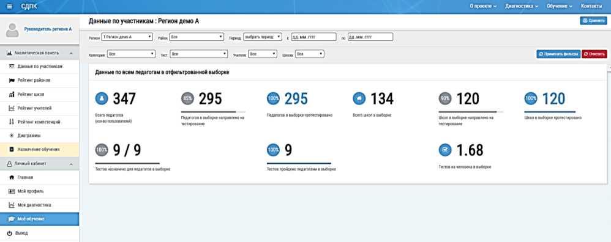Click the graduation cap icon for Моё обучение
Viewport: 611px width, 242px height.
click(x=11, y=219)
